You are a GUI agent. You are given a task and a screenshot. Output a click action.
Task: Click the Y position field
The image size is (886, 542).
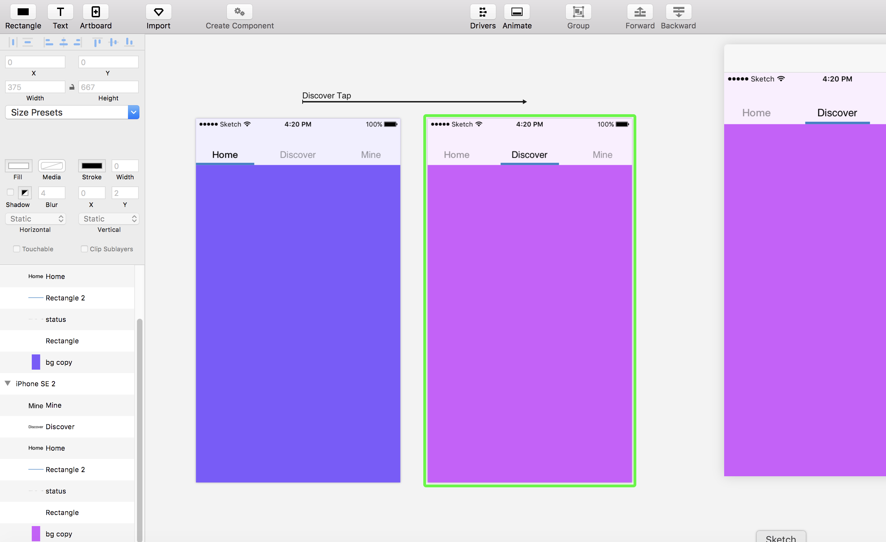tap(109, 62)
